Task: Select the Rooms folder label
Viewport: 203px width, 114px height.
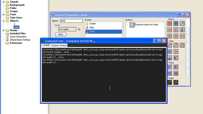Action: [x=14, y=30]
